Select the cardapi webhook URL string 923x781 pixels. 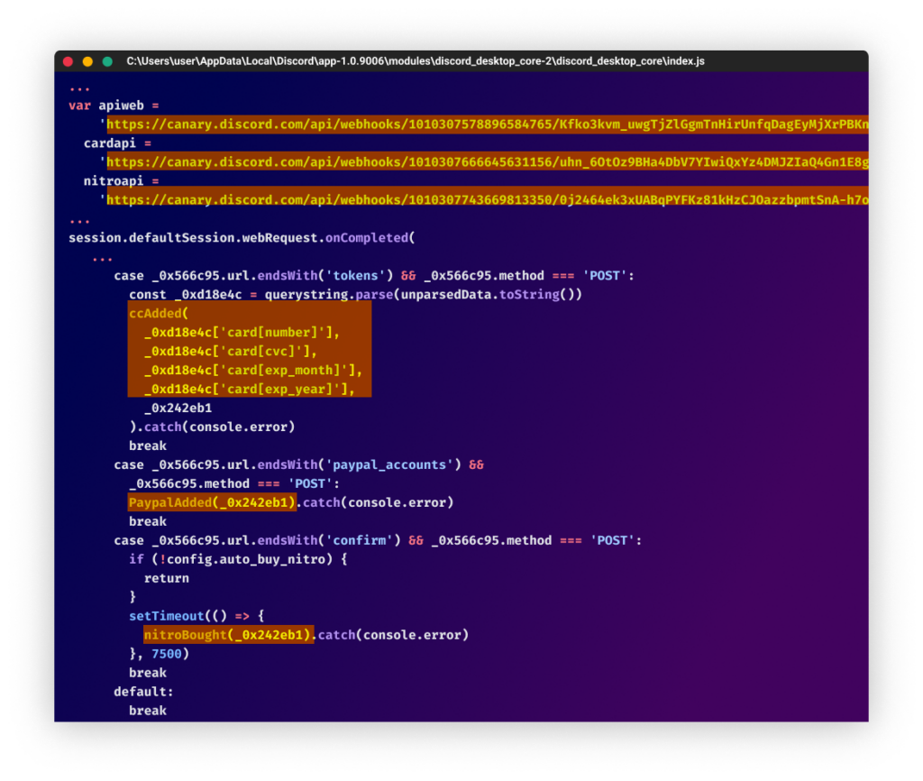487,162
